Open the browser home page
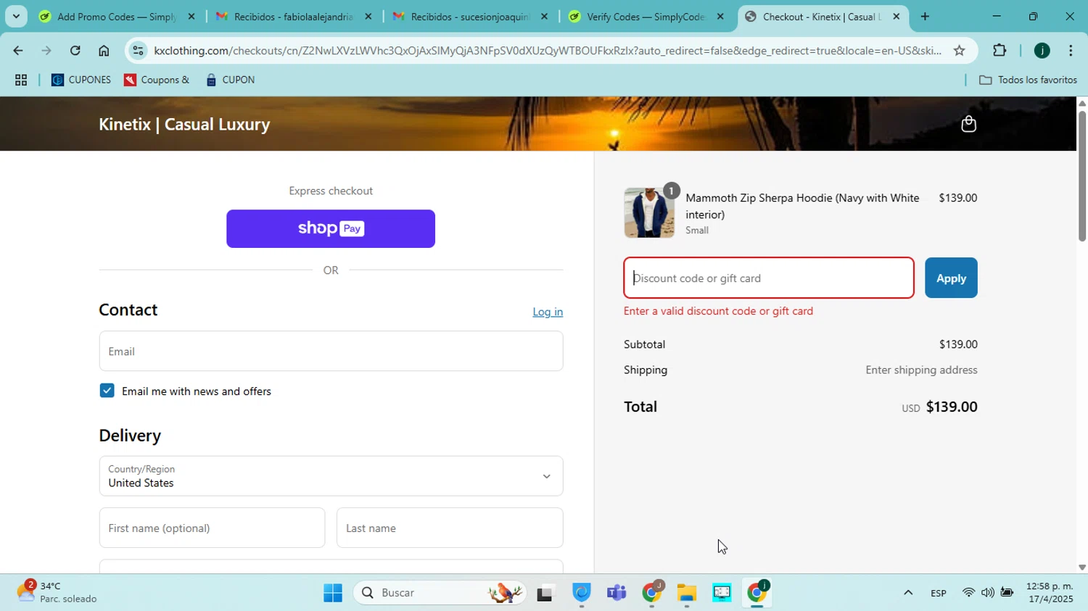Viewport: 1088px width, 611px height. (104, 51)
